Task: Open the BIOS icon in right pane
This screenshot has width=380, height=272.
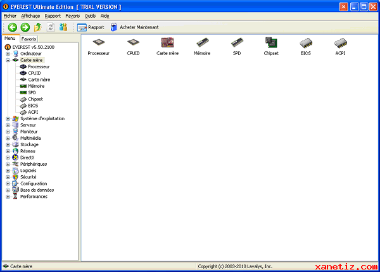Action: coord(306,46)
